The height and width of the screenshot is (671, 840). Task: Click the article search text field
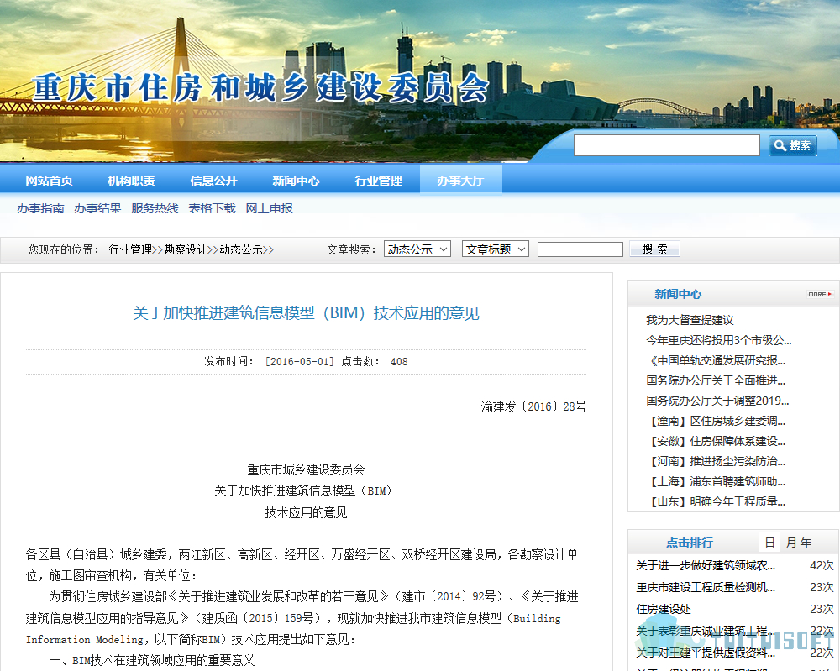pyautogui.click(x=580, y=249)
